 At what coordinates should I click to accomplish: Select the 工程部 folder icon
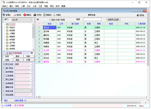click(x=7, y=46)
